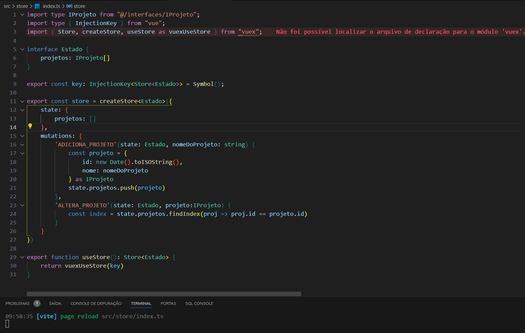Click the store symbol icon in breadcrumb
This screenshot has width=525, height=333.
click(x=69, y=6)
